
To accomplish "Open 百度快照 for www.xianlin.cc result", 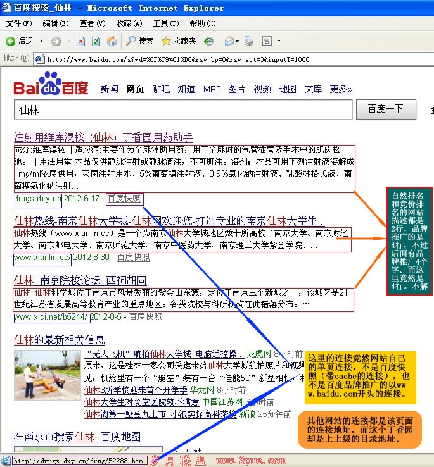I will pos(134,258).
